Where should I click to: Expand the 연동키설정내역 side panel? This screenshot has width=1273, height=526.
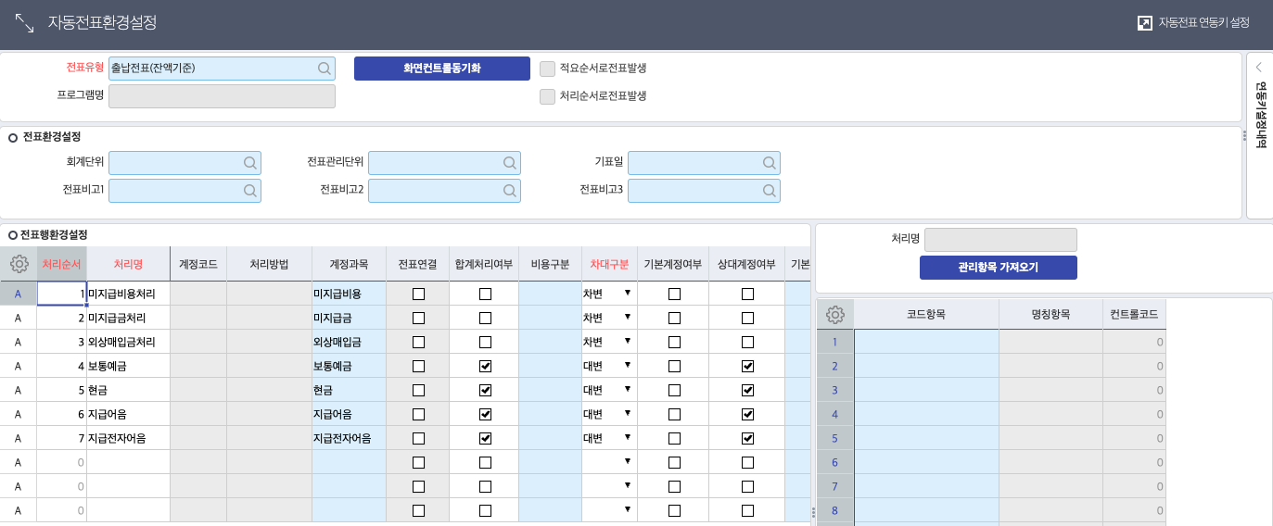point(1259,68)
